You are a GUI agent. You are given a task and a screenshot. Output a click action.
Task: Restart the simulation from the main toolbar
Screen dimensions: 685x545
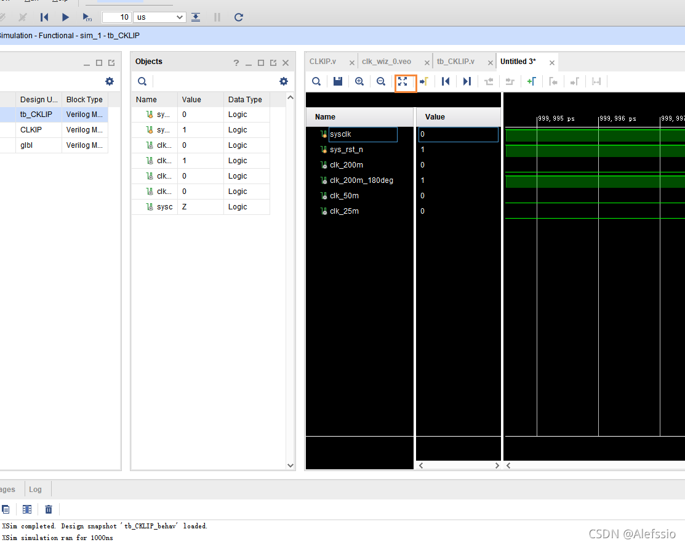click(44, 17)
